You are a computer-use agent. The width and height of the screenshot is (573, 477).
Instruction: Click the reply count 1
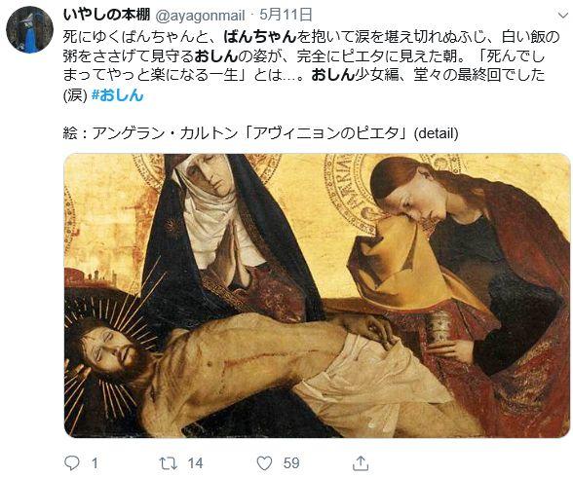point(95,463)
